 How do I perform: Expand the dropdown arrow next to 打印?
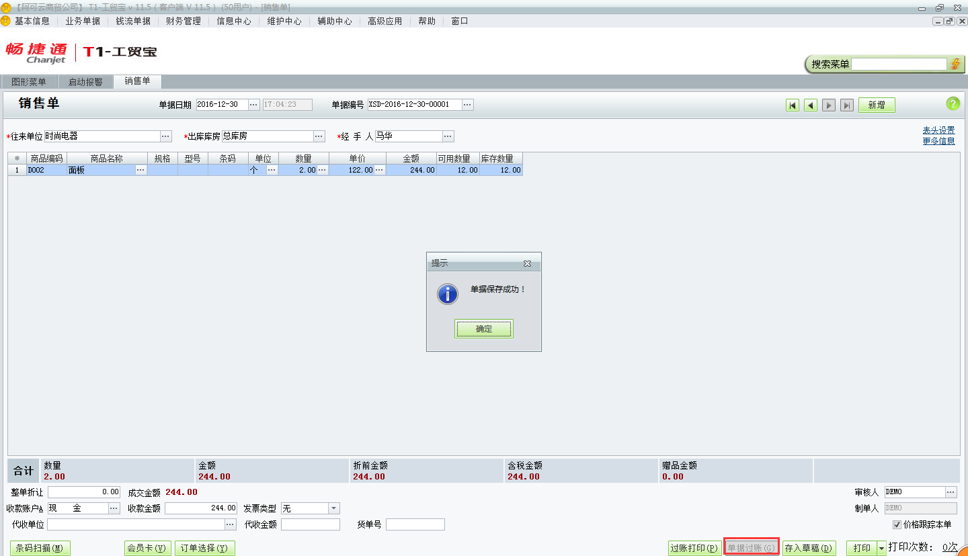pos(881,548)
